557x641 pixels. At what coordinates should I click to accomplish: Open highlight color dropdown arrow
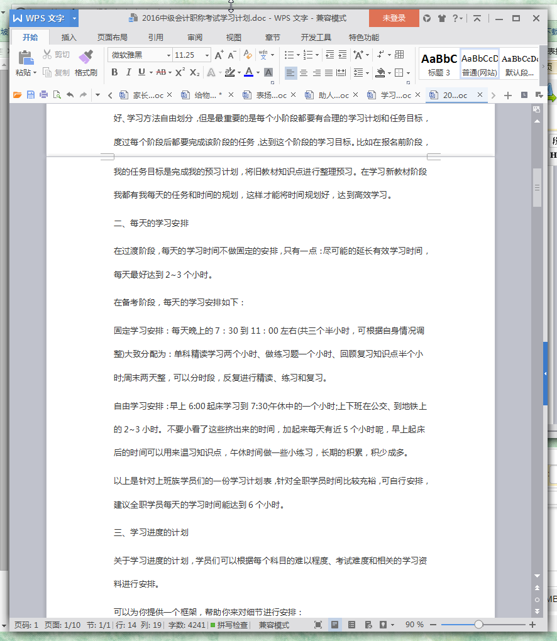[240, 73]
